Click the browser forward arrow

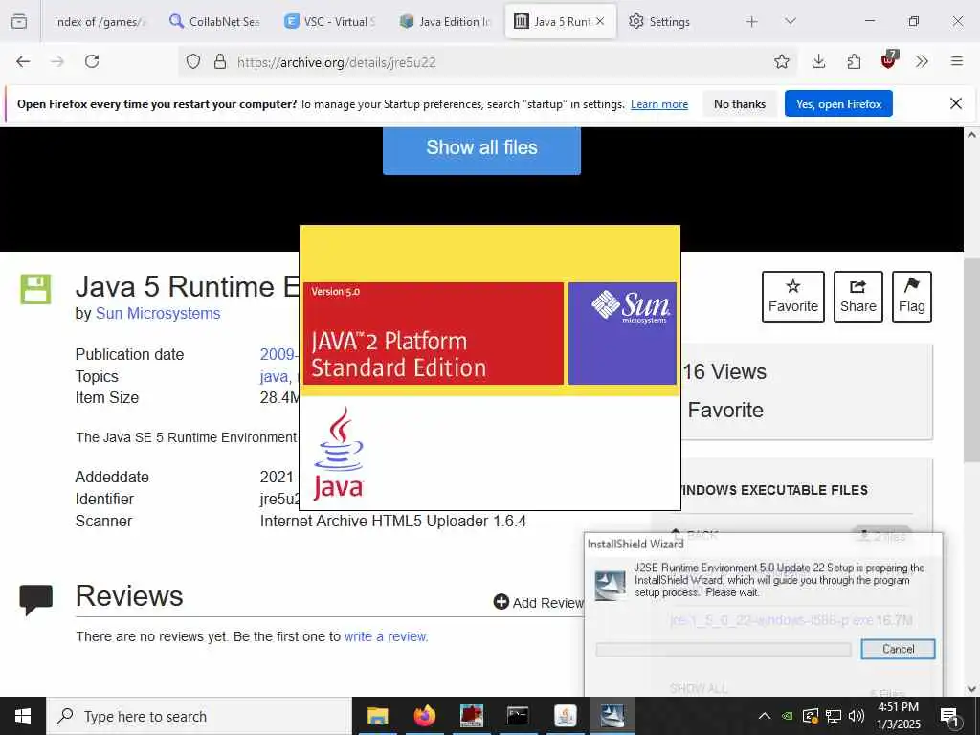(57, 61)
